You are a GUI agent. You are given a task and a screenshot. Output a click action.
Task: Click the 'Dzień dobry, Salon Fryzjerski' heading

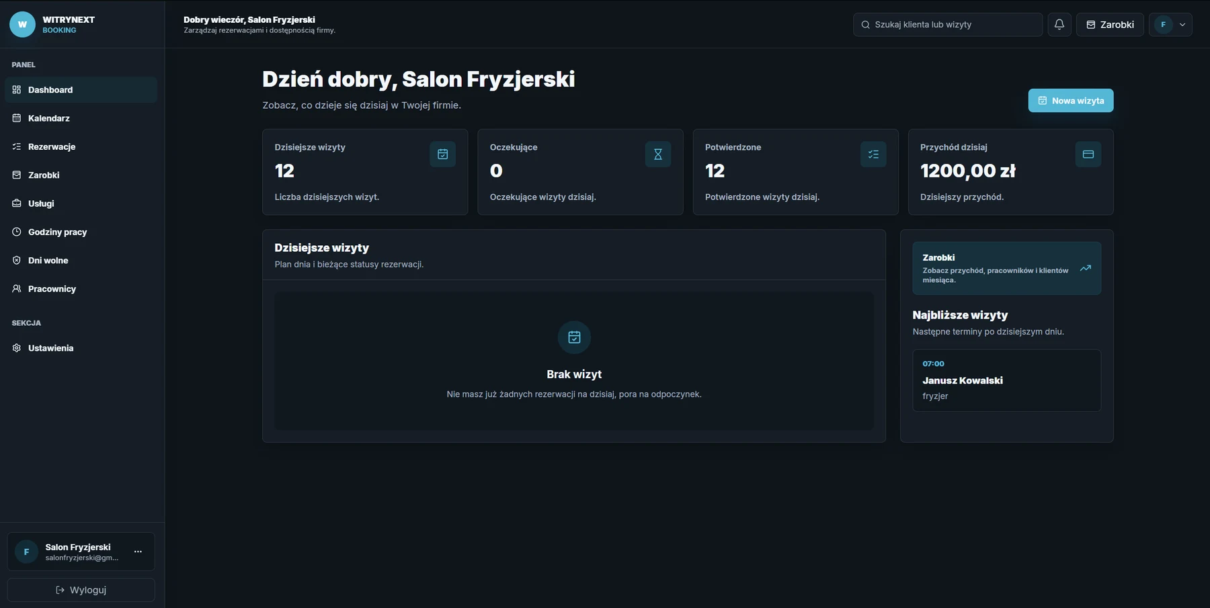(x=418, y=79)
